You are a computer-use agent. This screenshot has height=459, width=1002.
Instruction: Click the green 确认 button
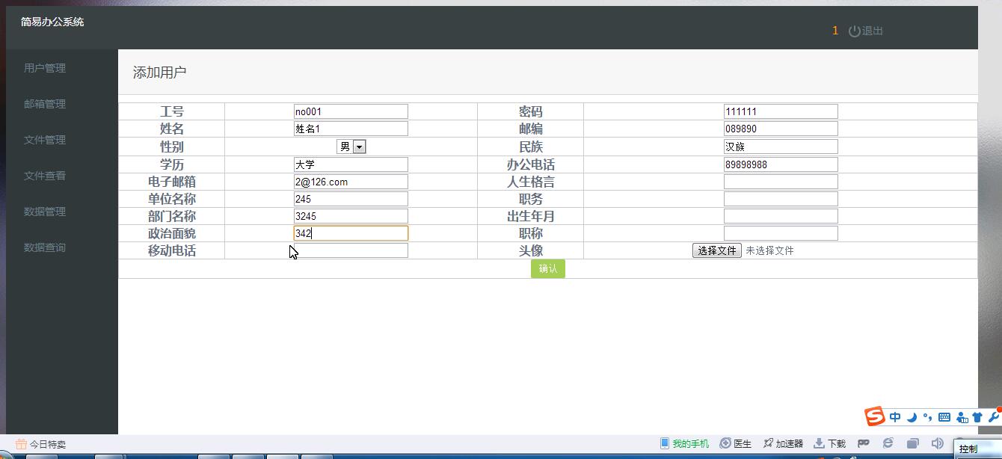548,268
